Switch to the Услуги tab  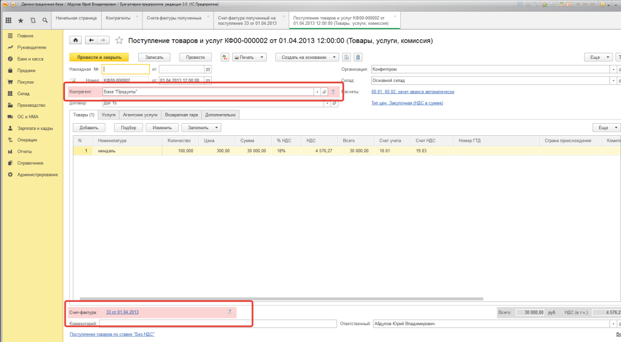click(108, 115)
